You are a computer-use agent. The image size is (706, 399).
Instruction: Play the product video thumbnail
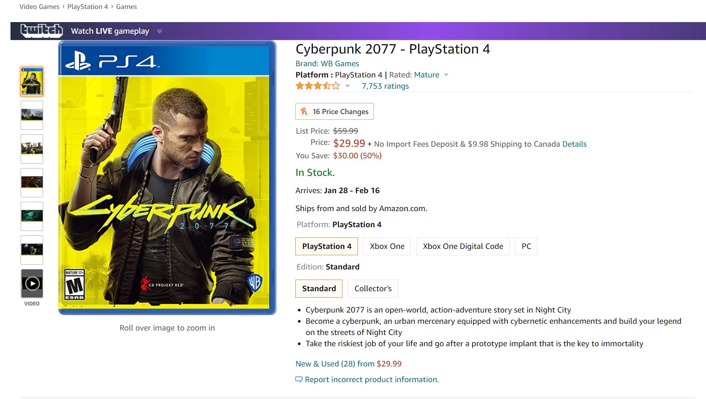(32, 283)
